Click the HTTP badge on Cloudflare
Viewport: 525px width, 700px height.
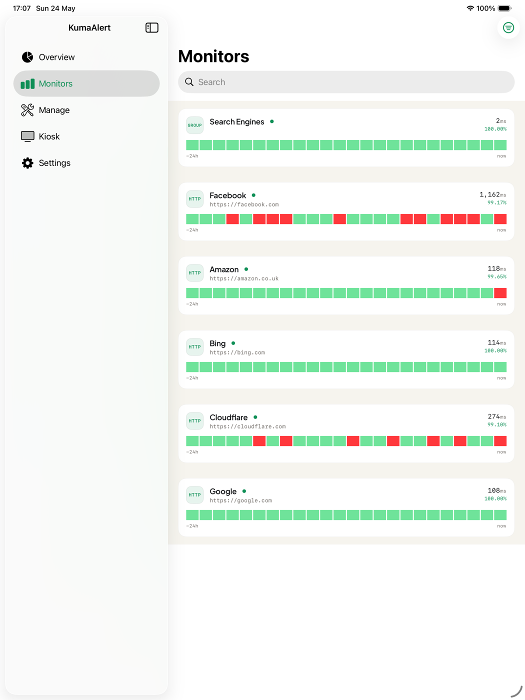[195, 421]
